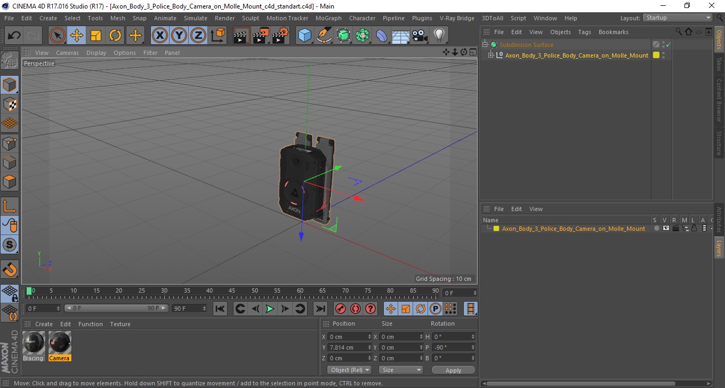
Task: Open the Layout Startup dropdown
Action: coord(678,18)
